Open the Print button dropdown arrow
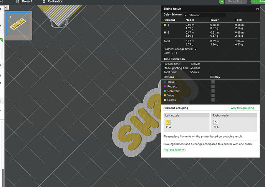The width and height of the screenshot is (265, 187). (253, 2)
